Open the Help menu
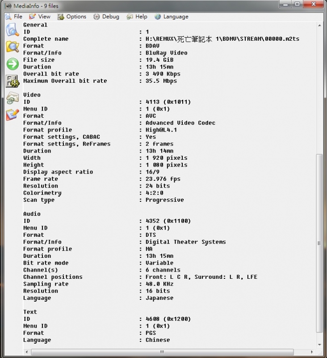Viewport: 327px width, 358px height. (x=137, y=17)
